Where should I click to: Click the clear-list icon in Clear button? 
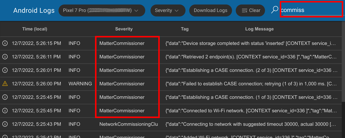point(244,10)
